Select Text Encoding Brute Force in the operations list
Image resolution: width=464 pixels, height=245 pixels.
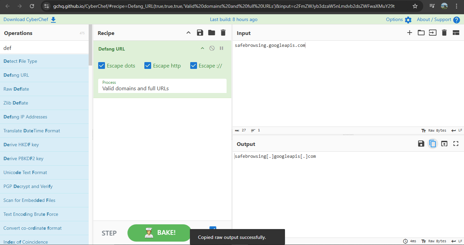tap(44, 214)
